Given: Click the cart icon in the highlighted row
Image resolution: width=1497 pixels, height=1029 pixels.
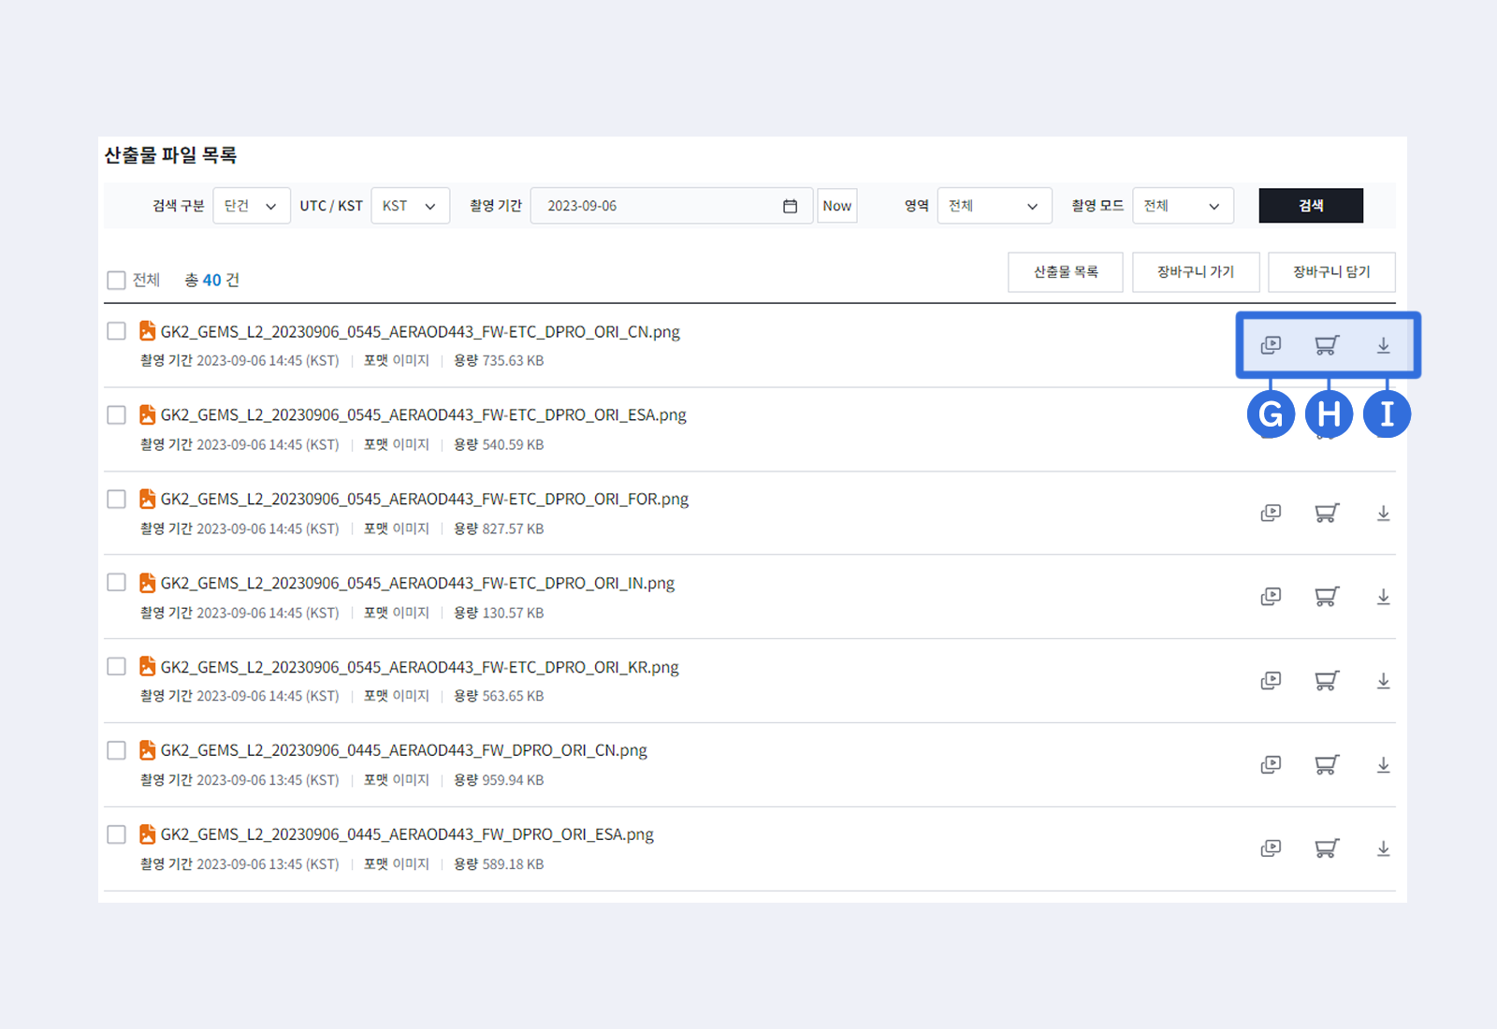Looking at the screenshot, I should [x=1327, y=345].
